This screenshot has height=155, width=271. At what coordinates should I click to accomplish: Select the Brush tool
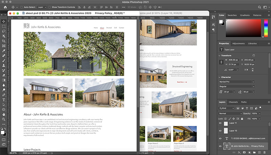[x=4, y=61]
